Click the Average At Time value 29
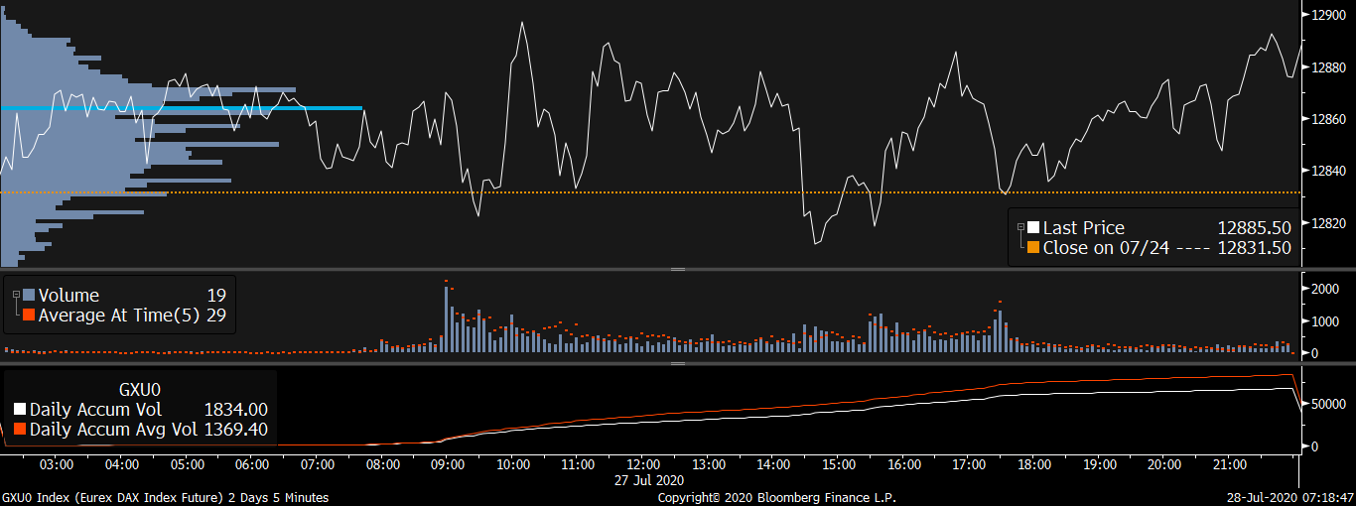 pos(216,315)
